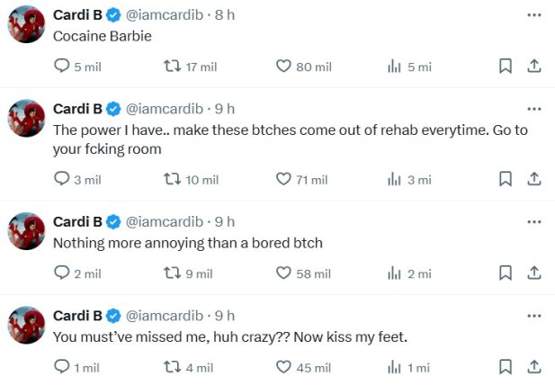
Task: Open the 9 h timestamp on last tweet
Action: 225,315
